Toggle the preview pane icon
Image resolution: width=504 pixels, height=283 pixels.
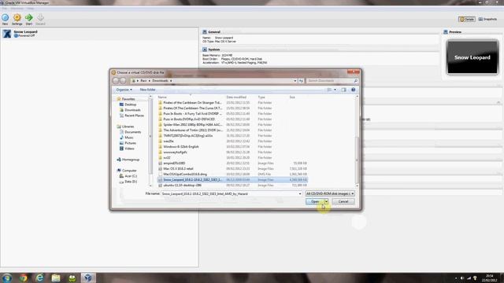pyautogui.click(x=343, y=90)
